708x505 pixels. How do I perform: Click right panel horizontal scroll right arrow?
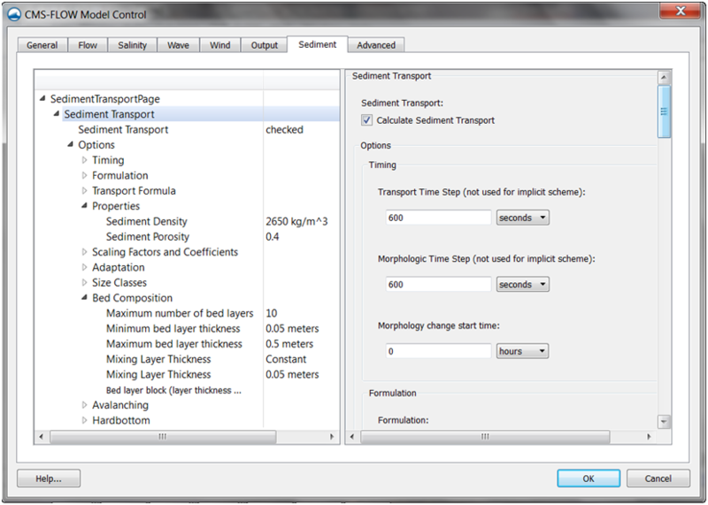tap(649, 436)
